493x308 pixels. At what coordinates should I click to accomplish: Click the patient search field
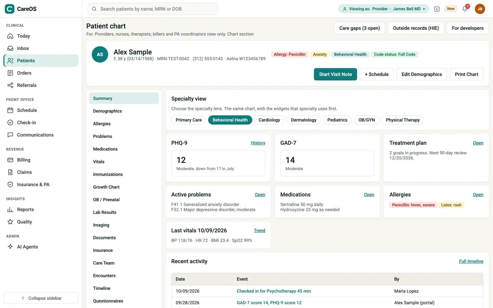click(x=153, y=9)
